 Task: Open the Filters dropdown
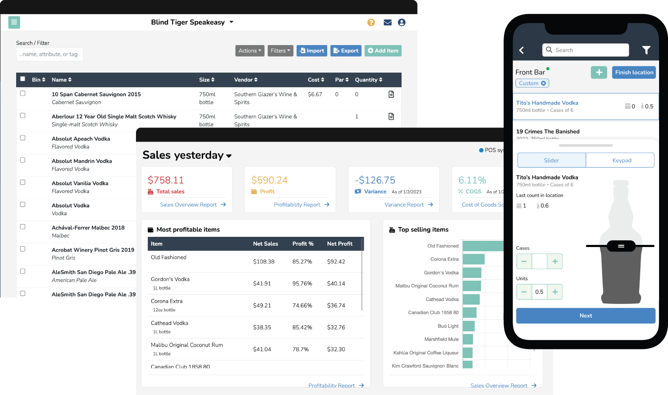coord(280,51)
